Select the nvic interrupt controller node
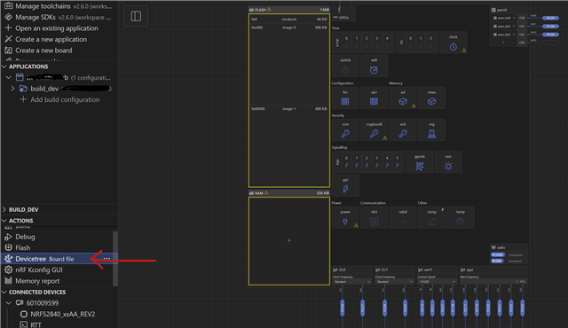This screenshot has height=328, width=568. tap(448, 162)
